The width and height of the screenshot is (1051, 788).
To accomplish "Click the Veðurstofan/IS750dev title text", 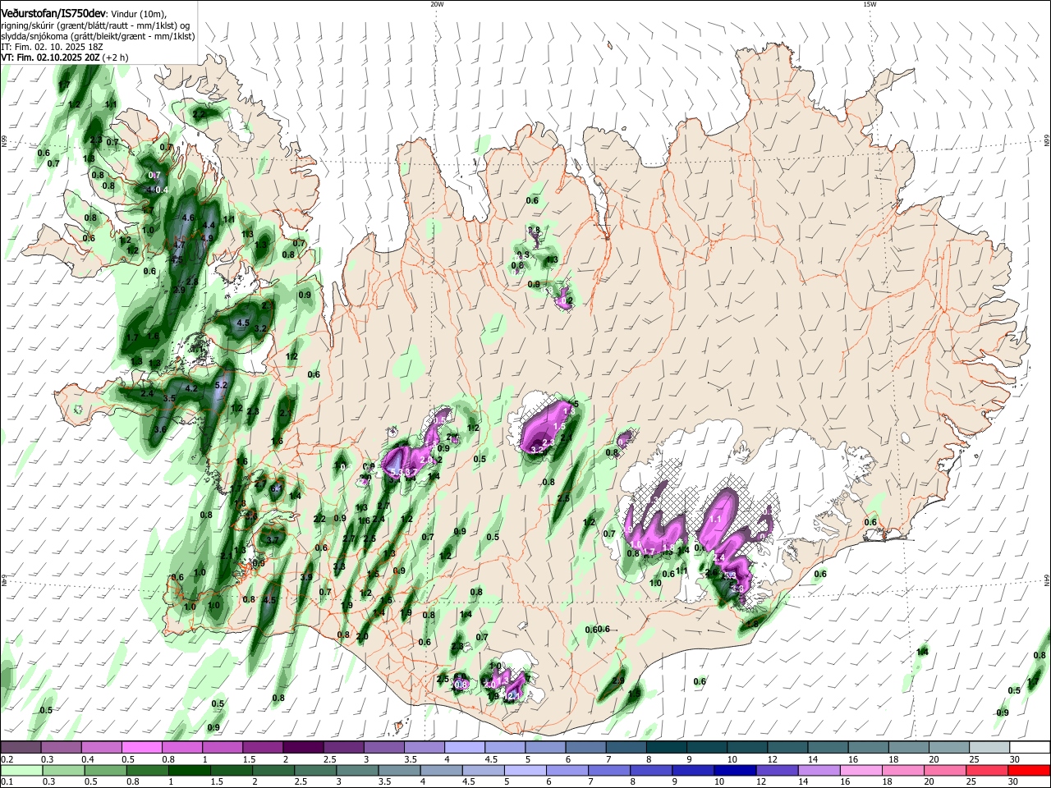I will click(53, 14).
